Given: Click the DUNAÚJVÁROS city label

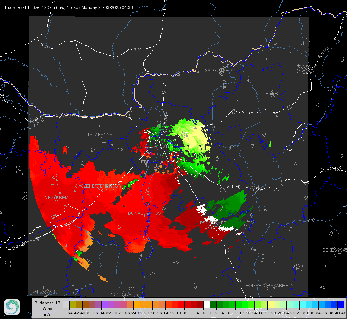Looking at the screenshot, I should point(144,213).
